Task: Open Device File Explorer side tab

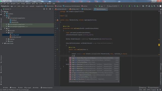Action: pyautogui.click(x=161, y=78)
